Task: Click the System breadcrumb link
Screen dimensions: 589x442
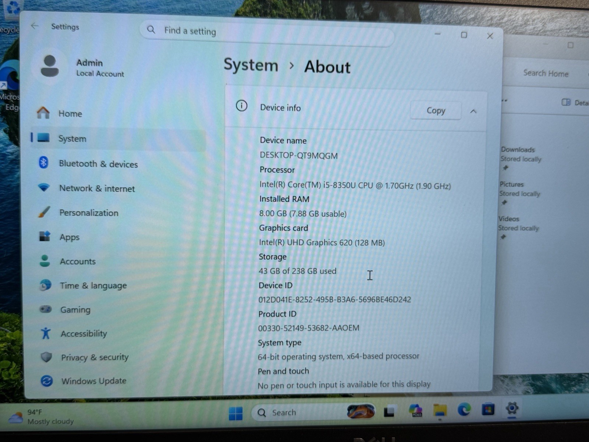Action: 251,65
